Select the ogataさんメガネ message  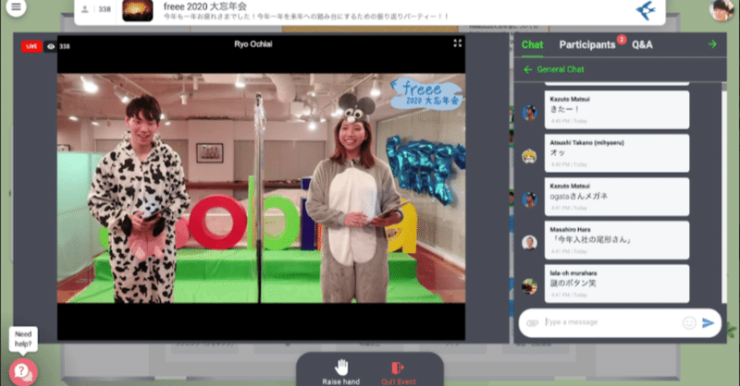(x=617, y=197)
